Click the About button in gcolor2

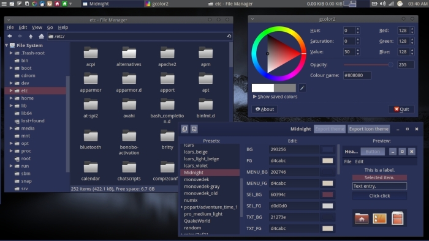(x=265, y=109)
